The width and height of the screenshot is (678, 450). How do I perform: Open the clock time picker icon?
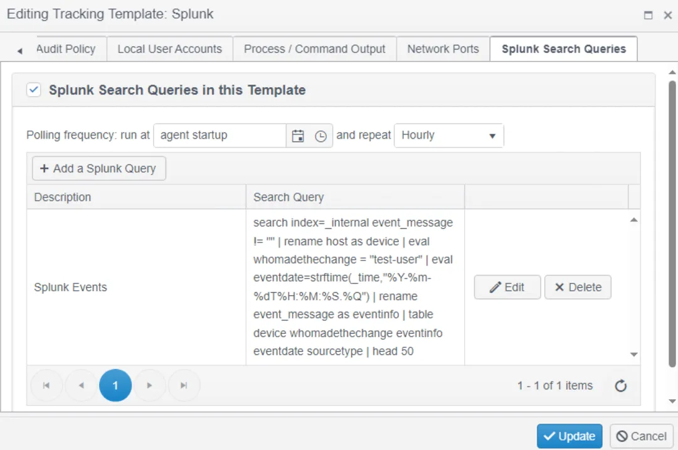coord(320,136)
